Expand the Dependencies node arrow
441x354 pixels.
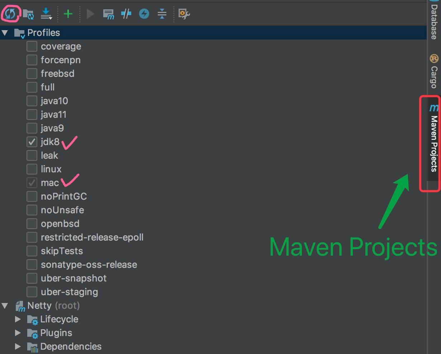click(x=18, y=346)
